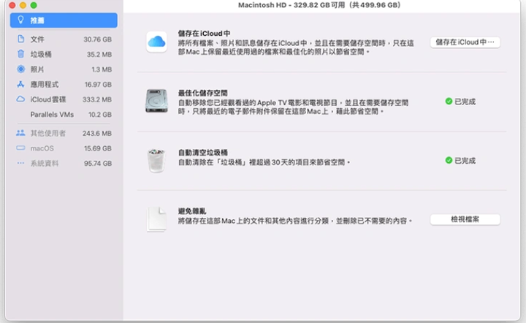The width and height of the screenshot is (526, 323).
Task: Open the iCloud雲碟 category in sidebar
Action: [64, 99]
